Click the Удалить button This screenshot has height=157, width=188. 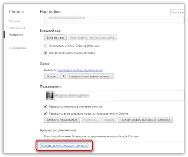click(x=109, y=120)
